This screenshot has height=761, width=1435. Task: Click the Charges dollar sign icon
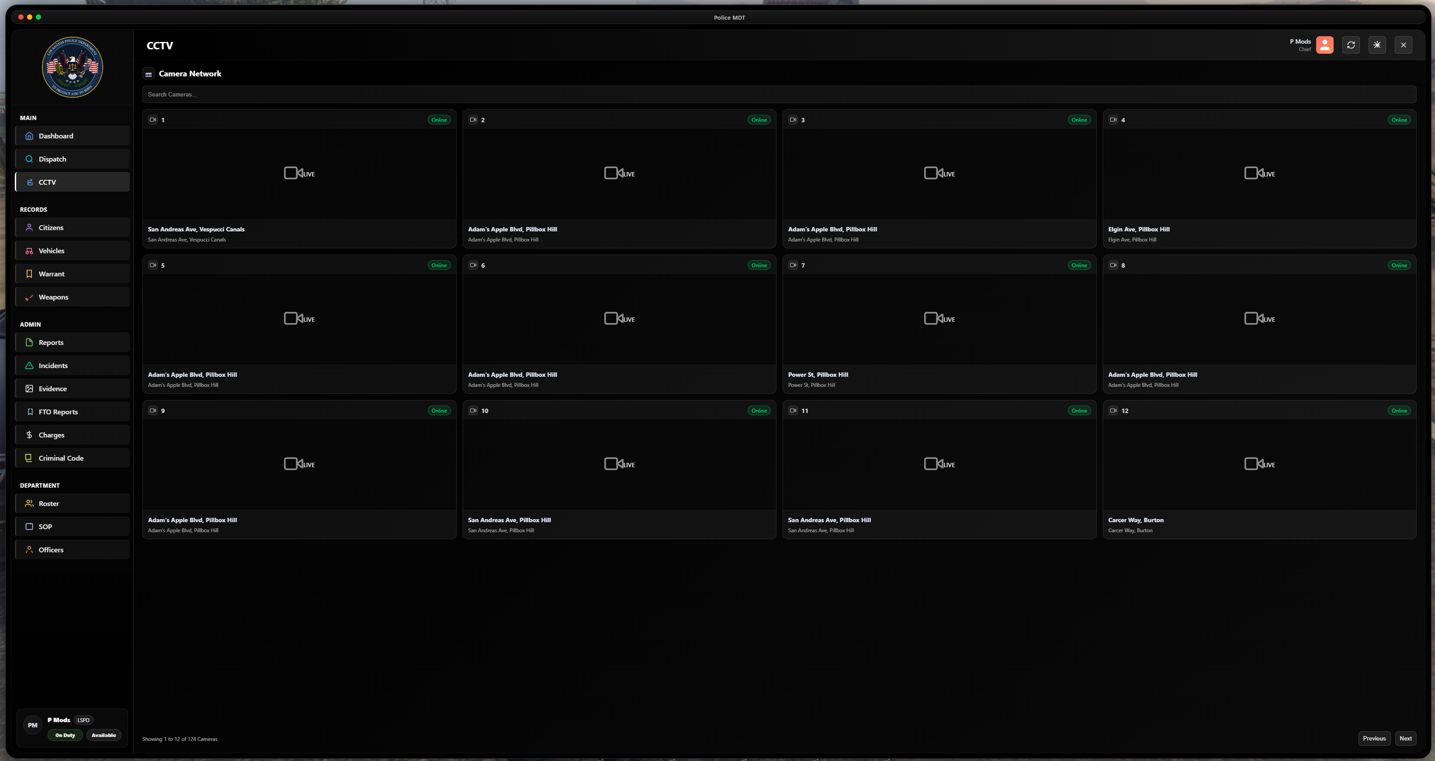coord(30,435)
